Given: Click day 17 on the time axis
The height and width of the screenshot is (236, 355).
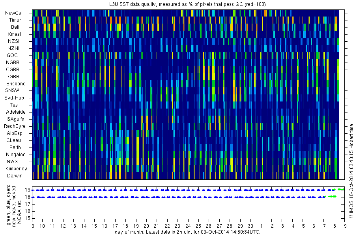Looking at the screenshot, I should [115, 226].
